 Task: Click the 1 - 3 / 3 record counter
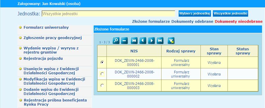click(x=105, y=42)
